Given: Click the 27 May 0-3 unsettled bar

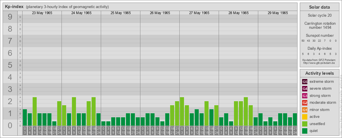Looking at the screenshot, I should 182,111.
